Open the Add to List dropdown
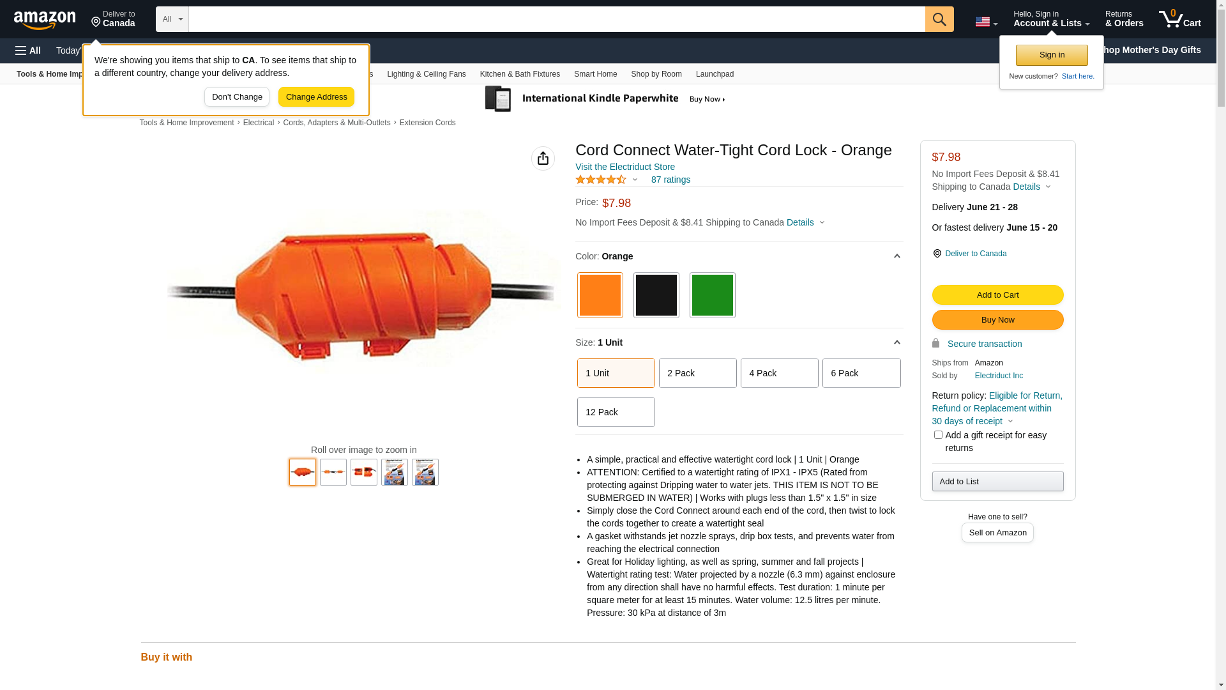Screen dimensions: 1226x690 (x=997, y=482)
